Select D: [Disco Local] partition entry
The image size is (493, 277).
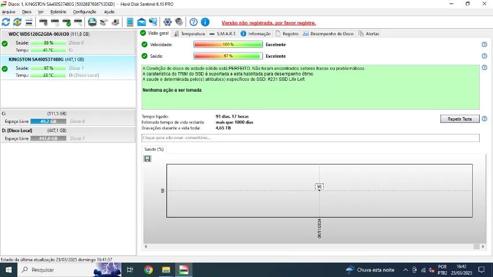[68, 134]
